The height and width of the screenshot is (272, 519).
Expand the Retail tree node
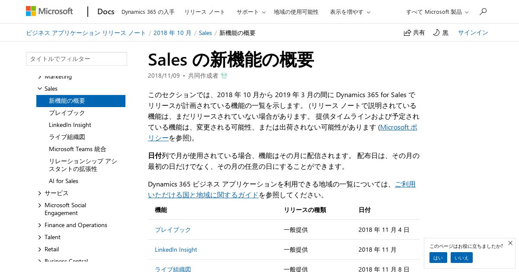pos(40,249)
